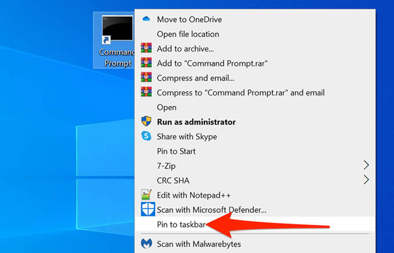Click the WinRAR icon beside "Add to "Command Prompt.rar""
Screen dimensions: 394x253
pyautogui.click(x=146, y=63)
